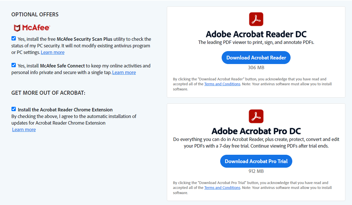Image resolution: width=352 pixels, height=205 pixels.
Task: Click GET MORE OUT OF ACROBAT heading
Action: point(48,93)
